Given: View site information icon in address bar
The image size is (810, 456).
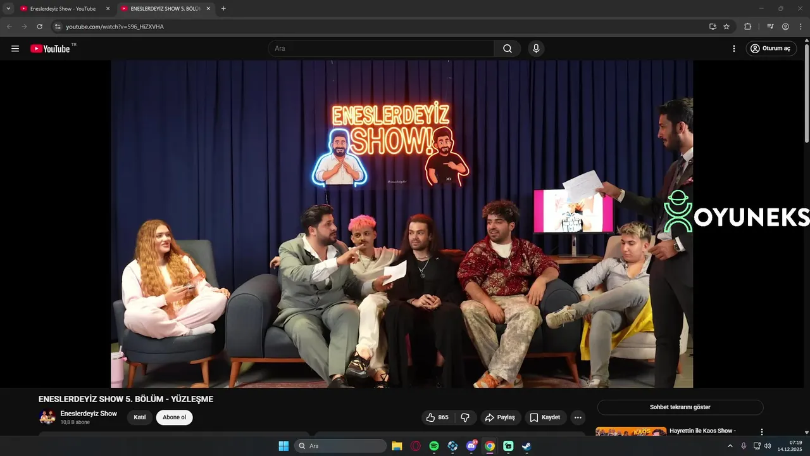Looking at the screenshot, I should pyautogui.click(x=58, y=27).
